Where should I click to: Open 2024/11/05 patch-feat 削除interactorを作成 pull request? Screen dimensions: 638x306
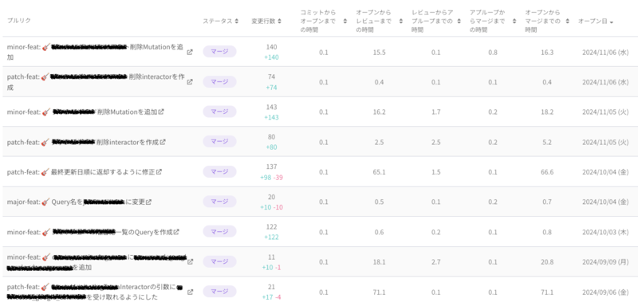tap(83, 142)
